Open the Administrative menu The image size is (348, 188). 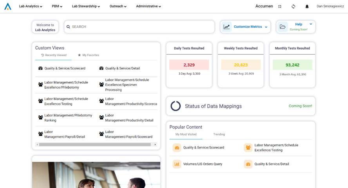(149, 6)
